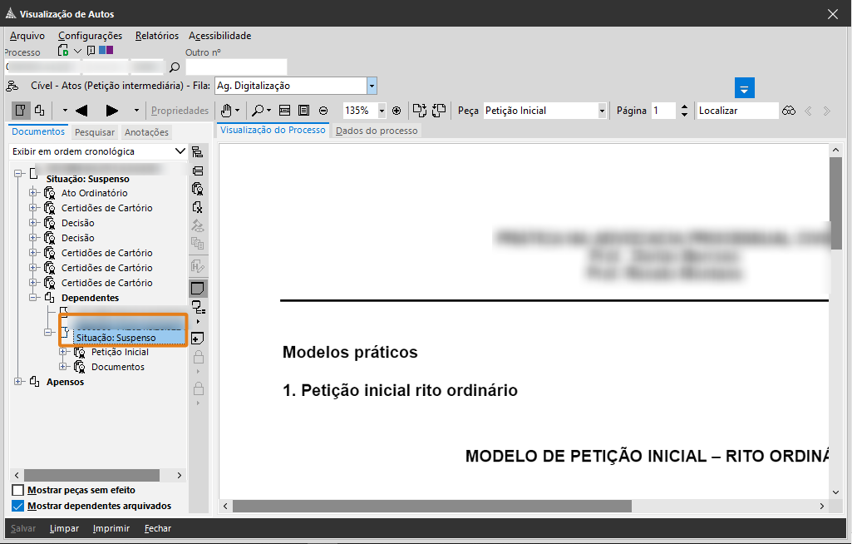This screenshot has height=544, width=852.
Task: Select the hand pan tool
Action: click(x=226, y=111)
